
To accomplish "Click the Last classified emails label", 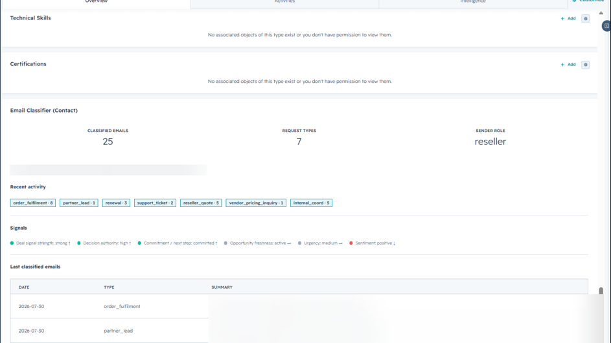I will 35,267.
